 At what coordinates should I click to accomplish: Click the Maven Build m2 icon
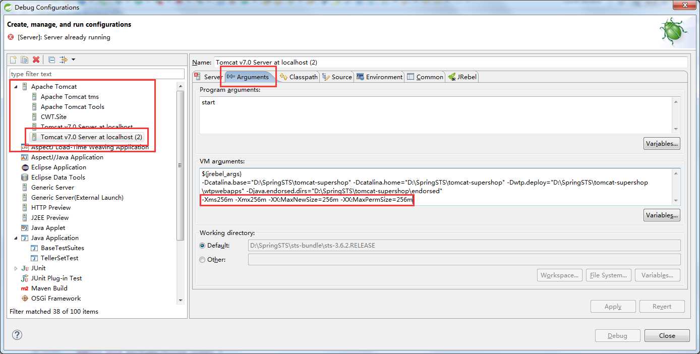tap(25, 288)
